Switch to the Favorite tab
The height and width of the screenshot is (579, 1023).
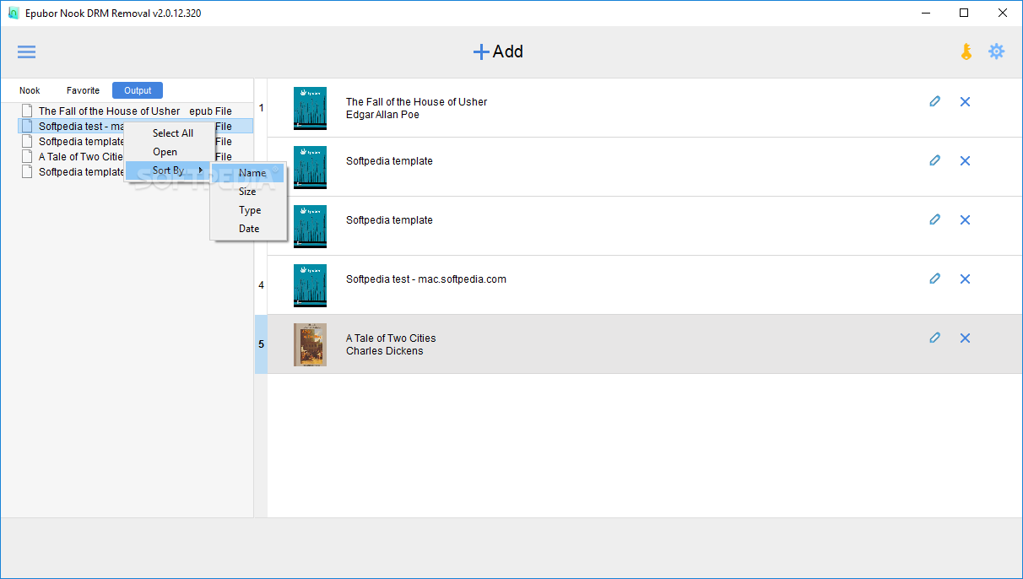pyautogui.click(x=83, y=90)
